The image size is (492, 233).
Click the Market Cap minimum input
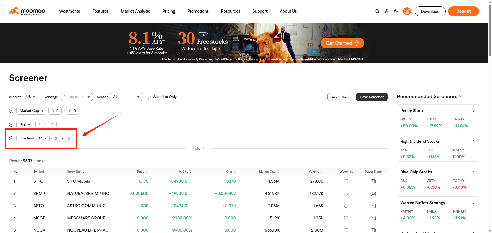[x=55, y=111]
